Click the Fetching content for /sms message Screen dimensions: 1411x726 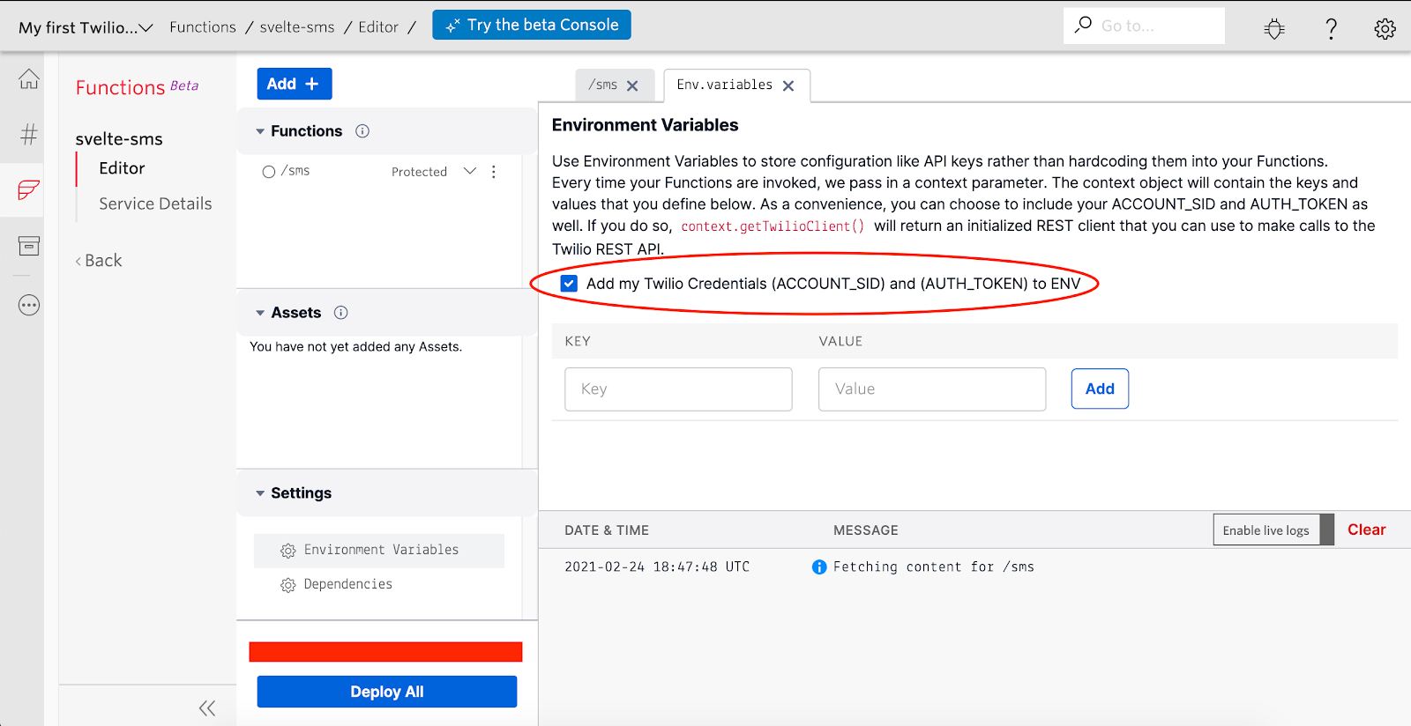[934, 567]
